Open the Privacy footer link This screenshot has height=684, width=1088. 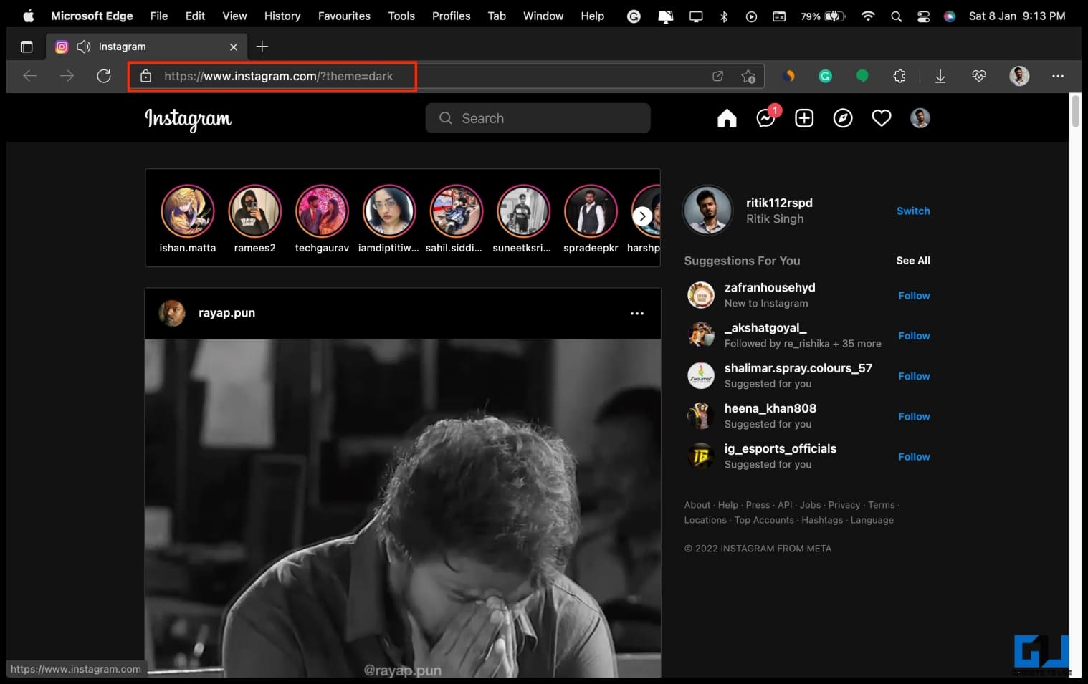(x=844, y=505)
